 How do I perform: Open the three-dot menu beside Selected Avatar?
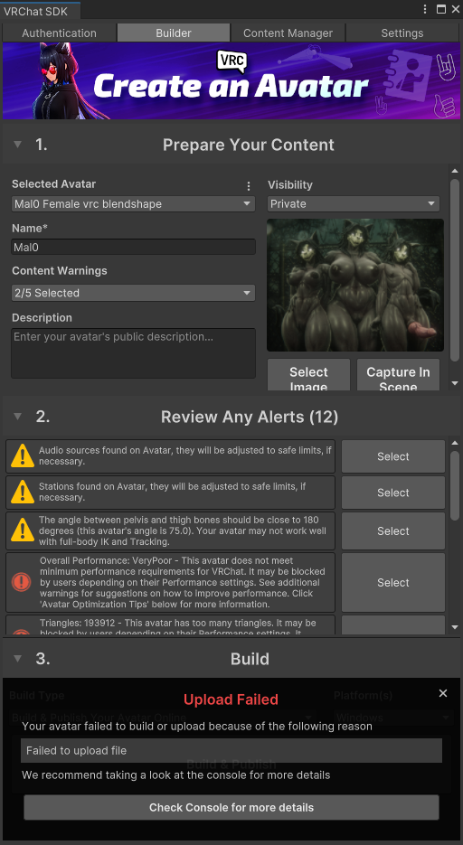pos(249,186)
